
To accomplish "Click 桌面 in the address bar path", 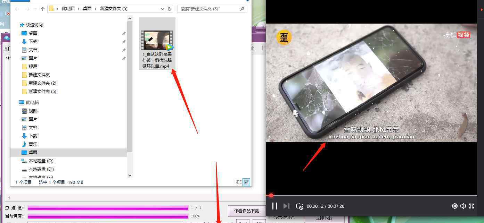I will coord(87,9).
